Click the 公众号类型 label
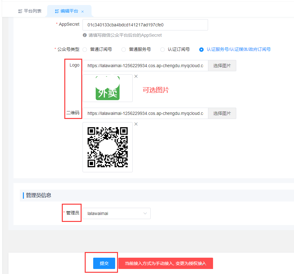 click(68, 49)
